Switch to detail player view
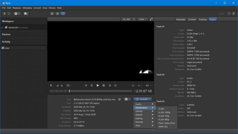This screenshot has width=238, height=134. (63, 14)
